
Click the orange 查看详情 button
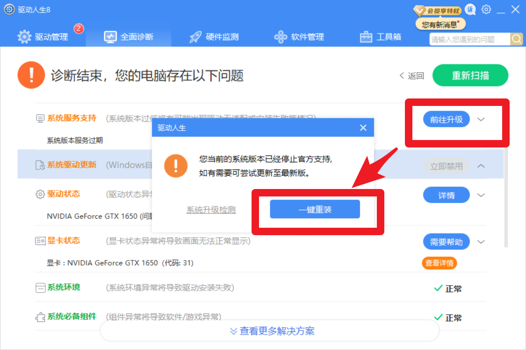tap(440, 263)
